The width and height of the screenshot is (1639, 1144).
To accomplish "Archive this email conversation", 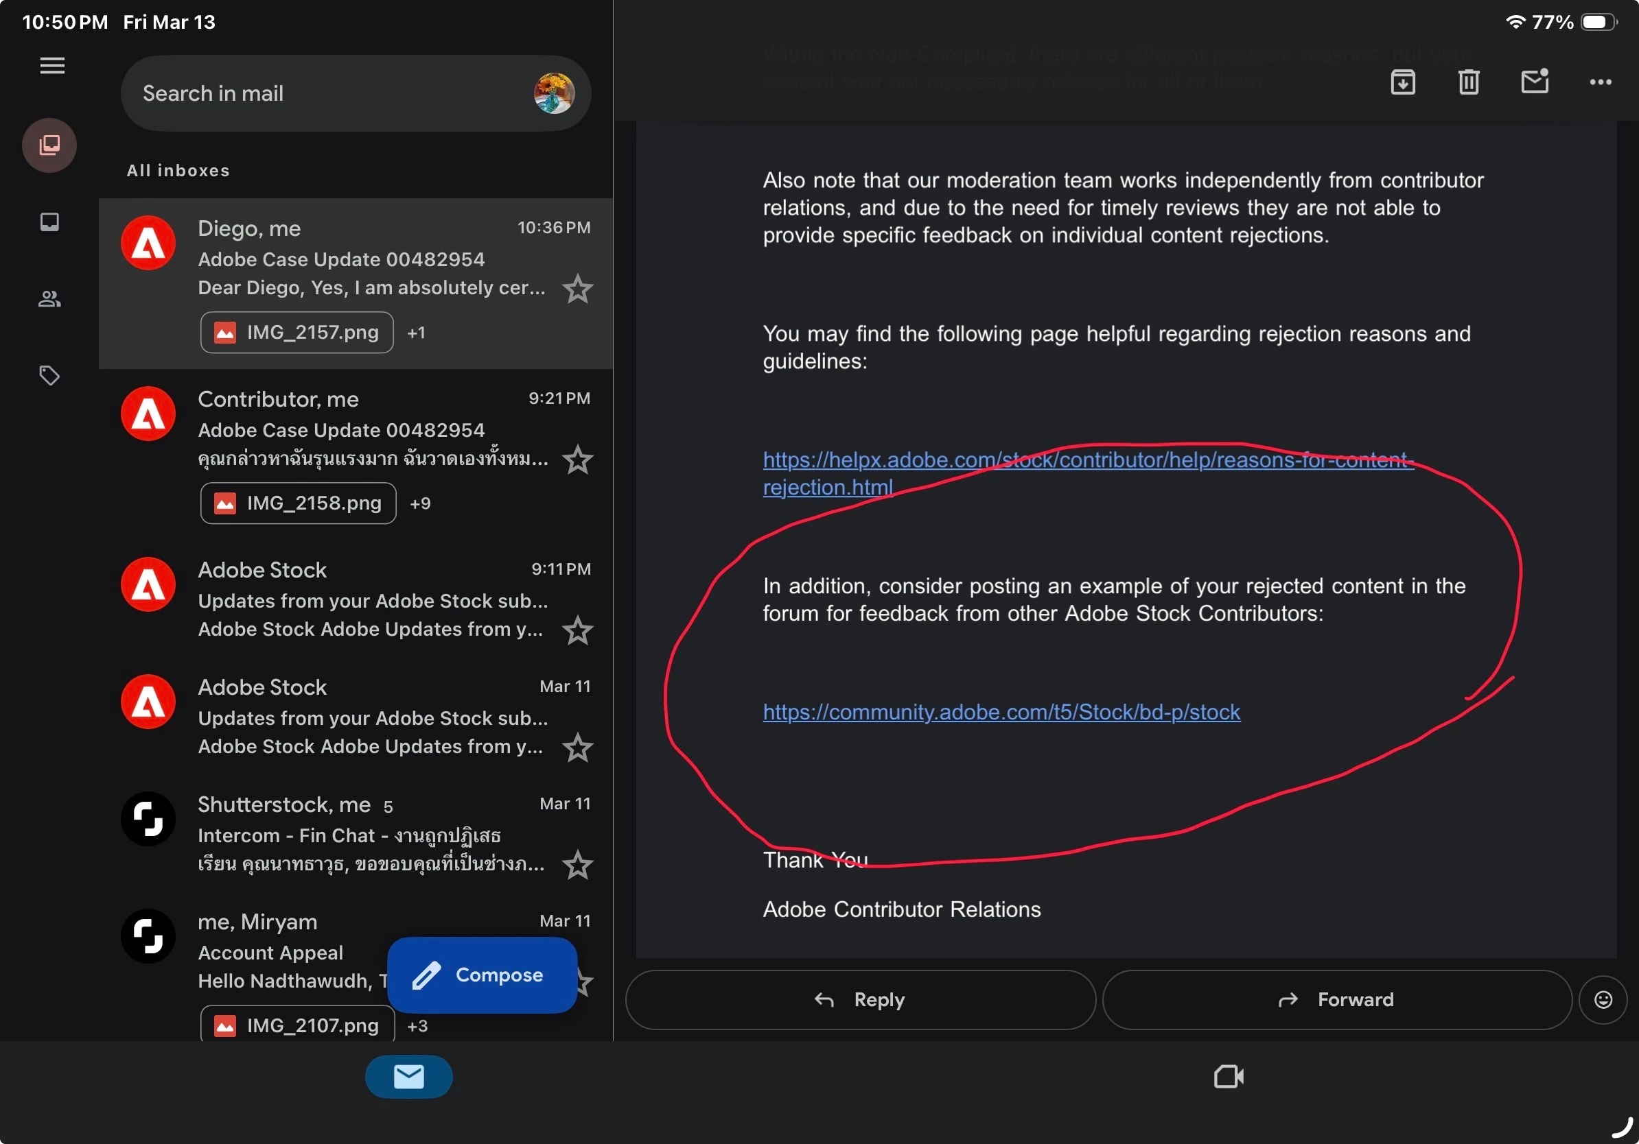I will (x=1403, y=82).
